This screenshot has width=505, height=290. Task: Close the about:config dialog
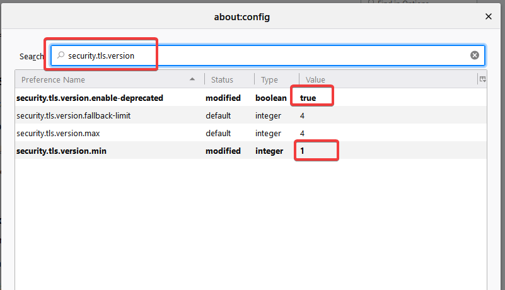488,17
